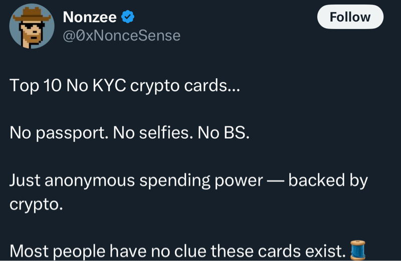
Task: Open Nonzee's pixel-art profile avatar
Action: pyautogui.click(x=32, y=26)
